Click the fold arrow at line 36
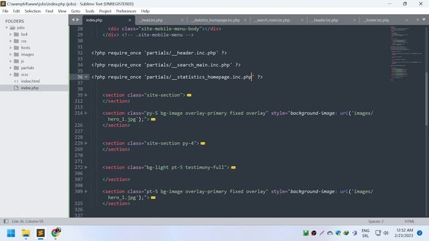 pyautogui.click(x=86, y=77)
